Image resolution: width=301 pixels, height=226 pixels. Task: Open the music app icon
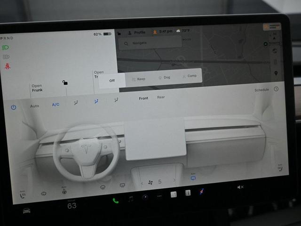(x=130, y=199)
